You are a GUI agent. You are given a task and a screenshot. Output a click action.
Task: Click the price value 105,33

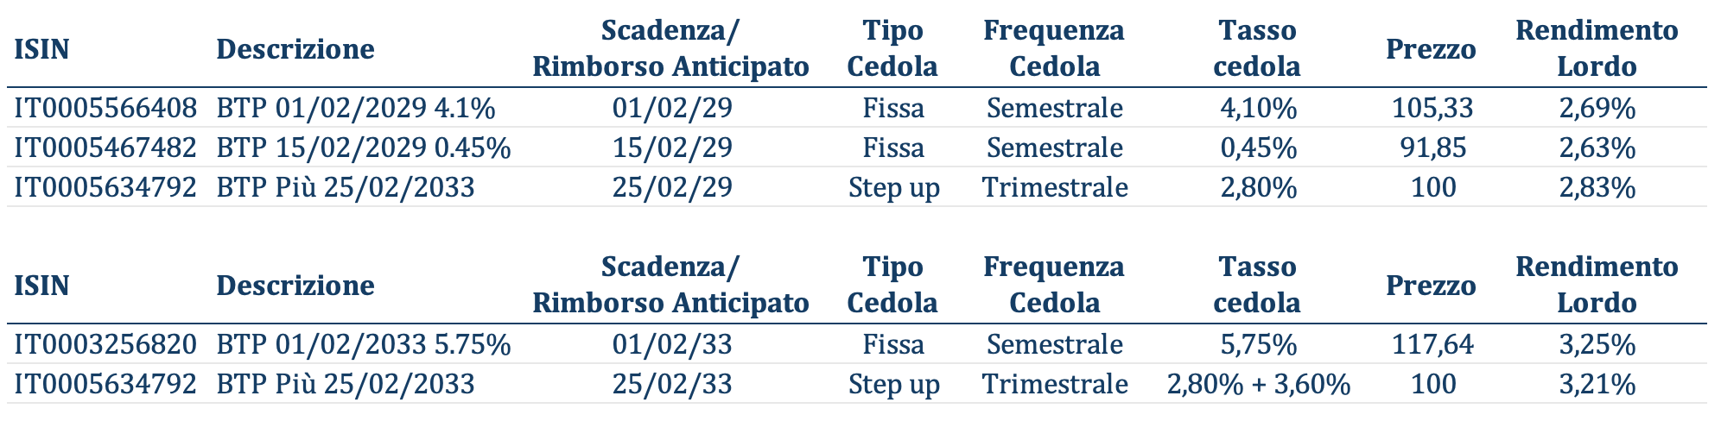click(1432, 109)
